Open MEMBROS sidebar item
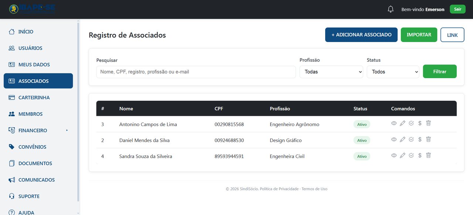473x215 pixels. (38, 114)
